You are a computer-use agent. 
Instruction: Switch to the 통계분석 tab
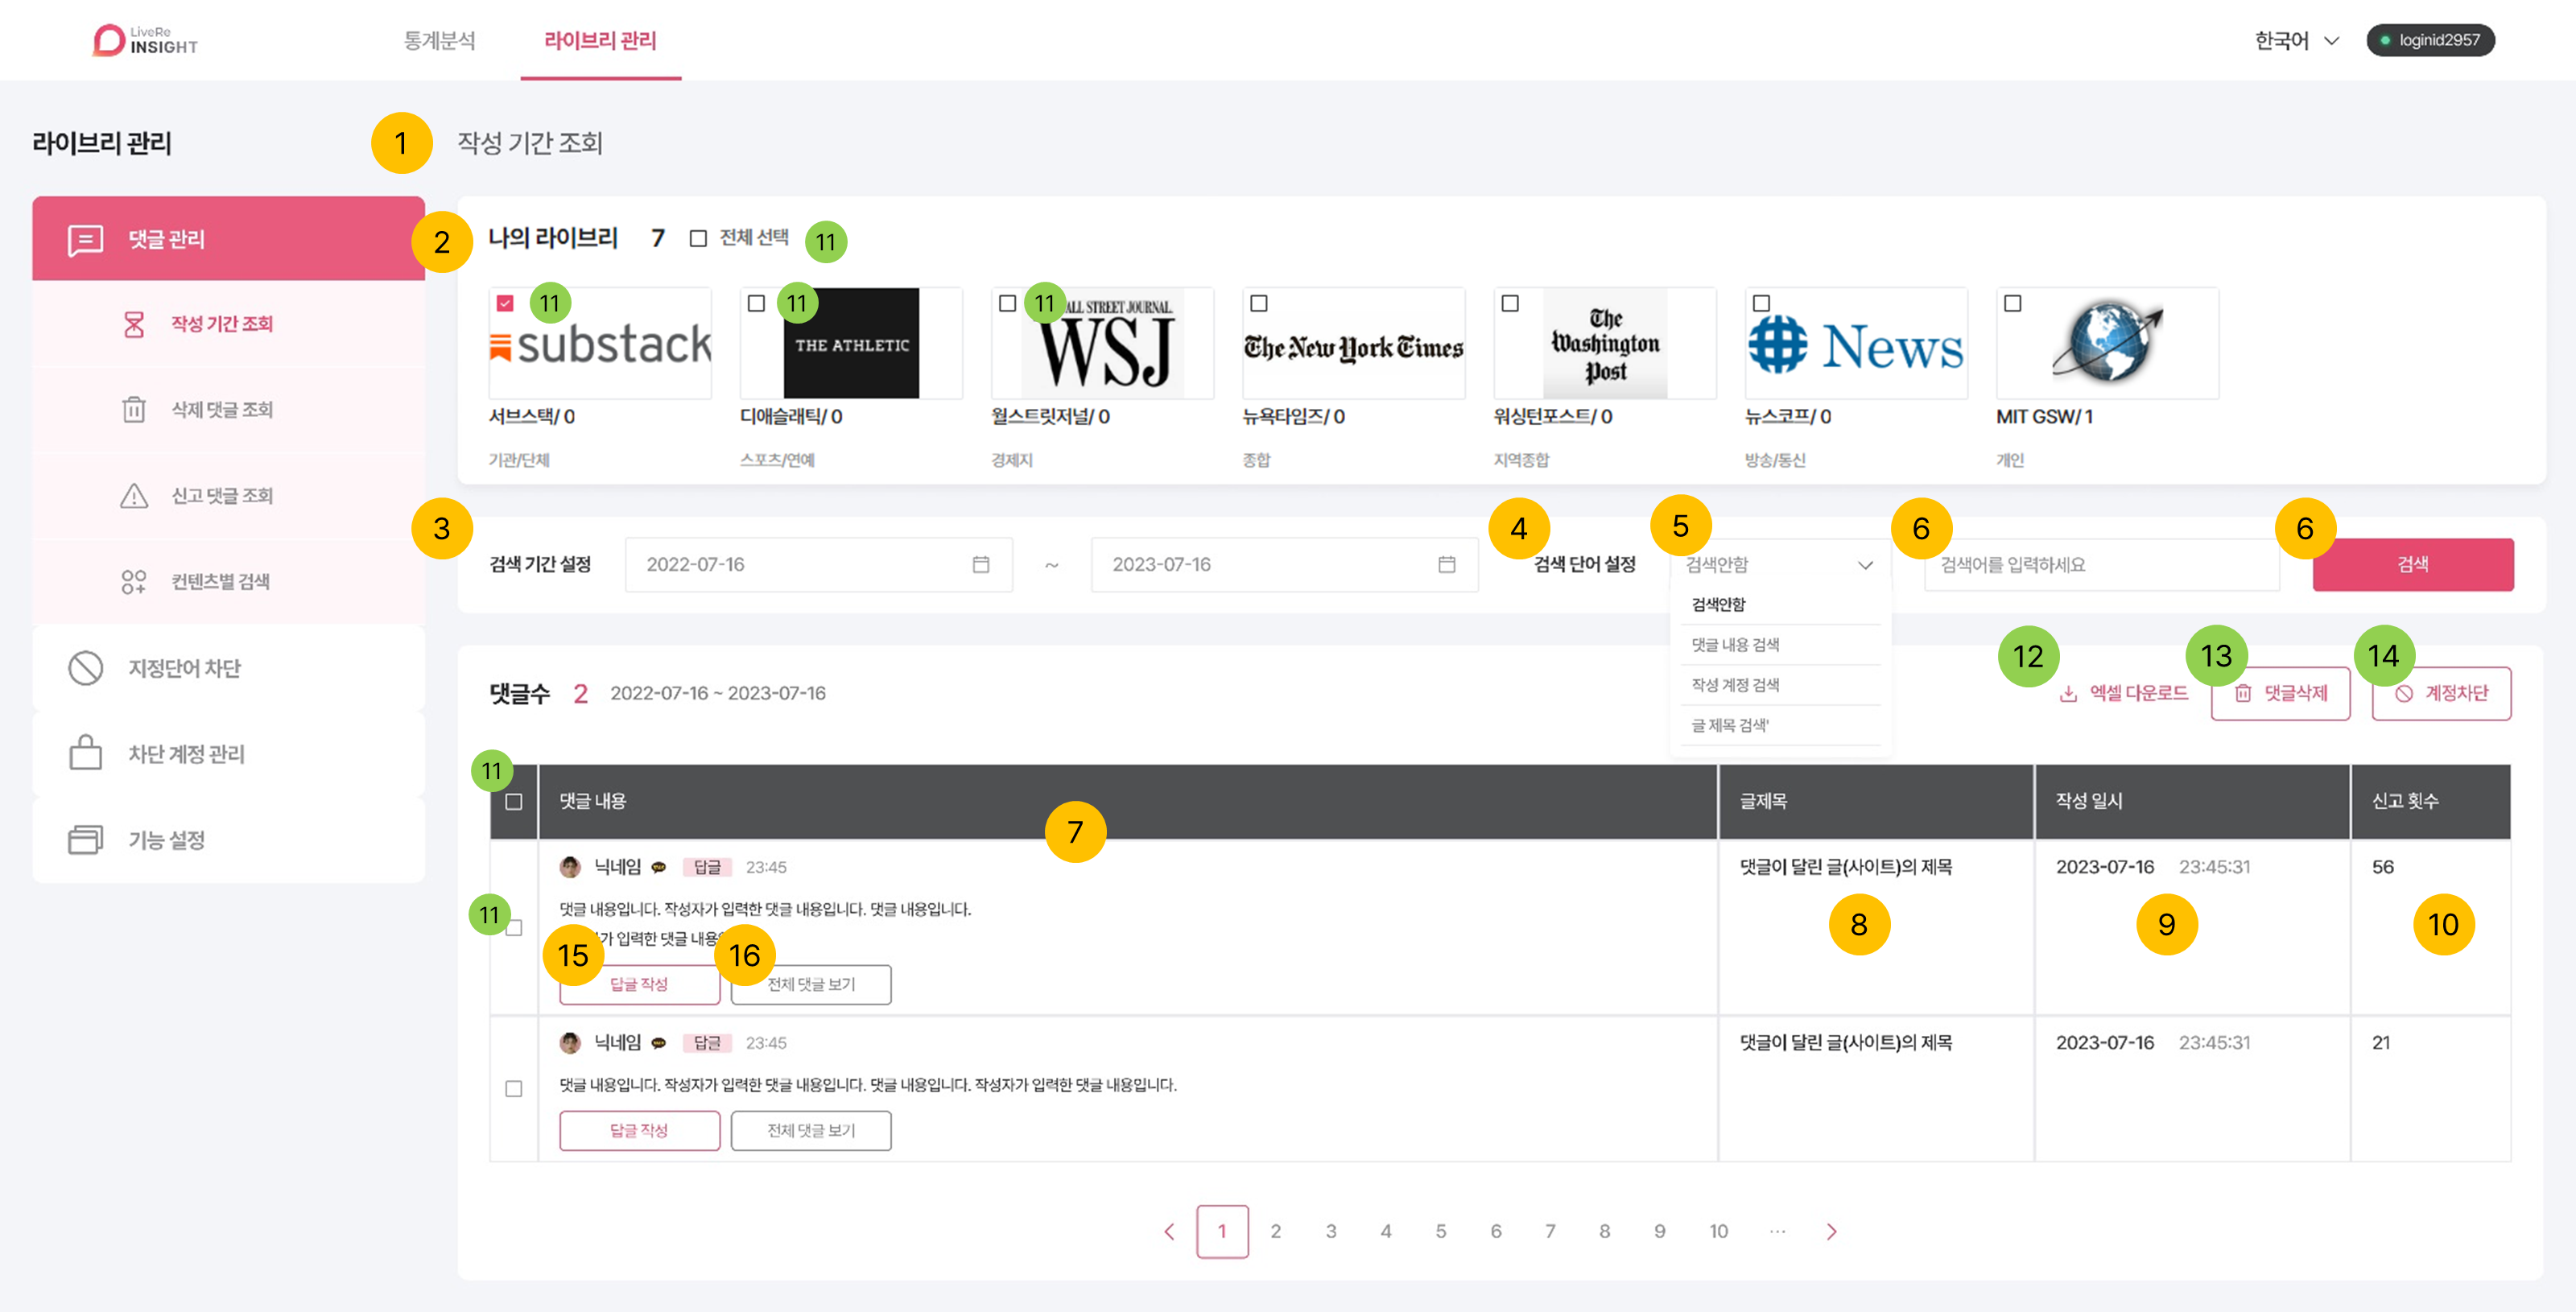tap(439, 41)
